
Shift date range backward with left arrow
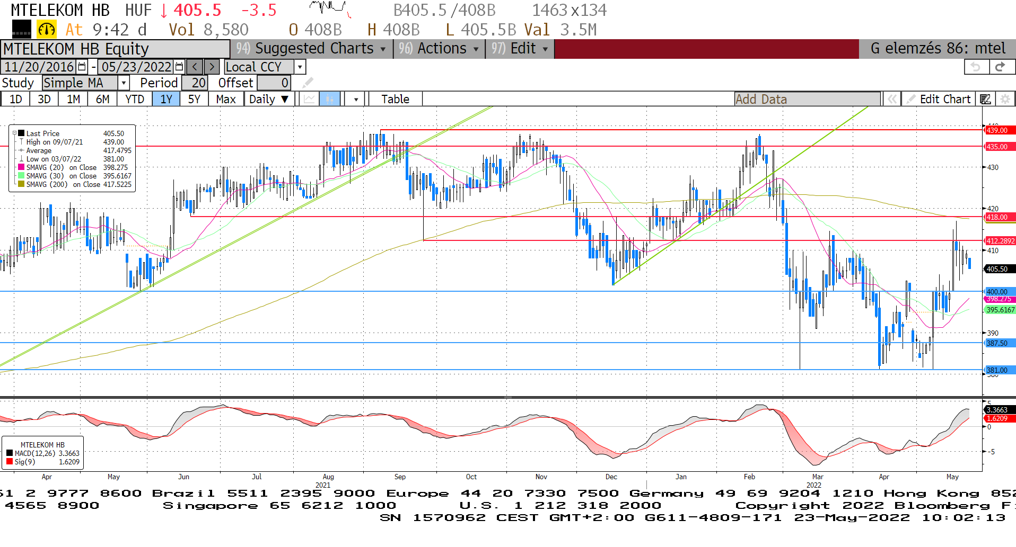click(x=195, y=67)
